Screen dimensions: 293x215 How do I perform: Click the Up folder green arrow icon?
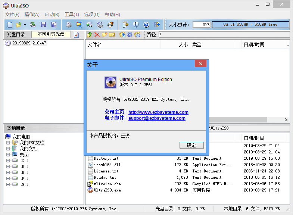click(x=90, y=35)
